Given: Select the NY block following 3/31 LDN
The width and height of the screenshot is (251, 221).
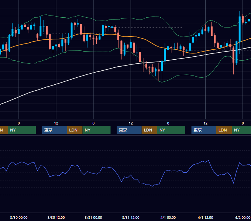Looking at the screenshot, I should tap(171, 130).
